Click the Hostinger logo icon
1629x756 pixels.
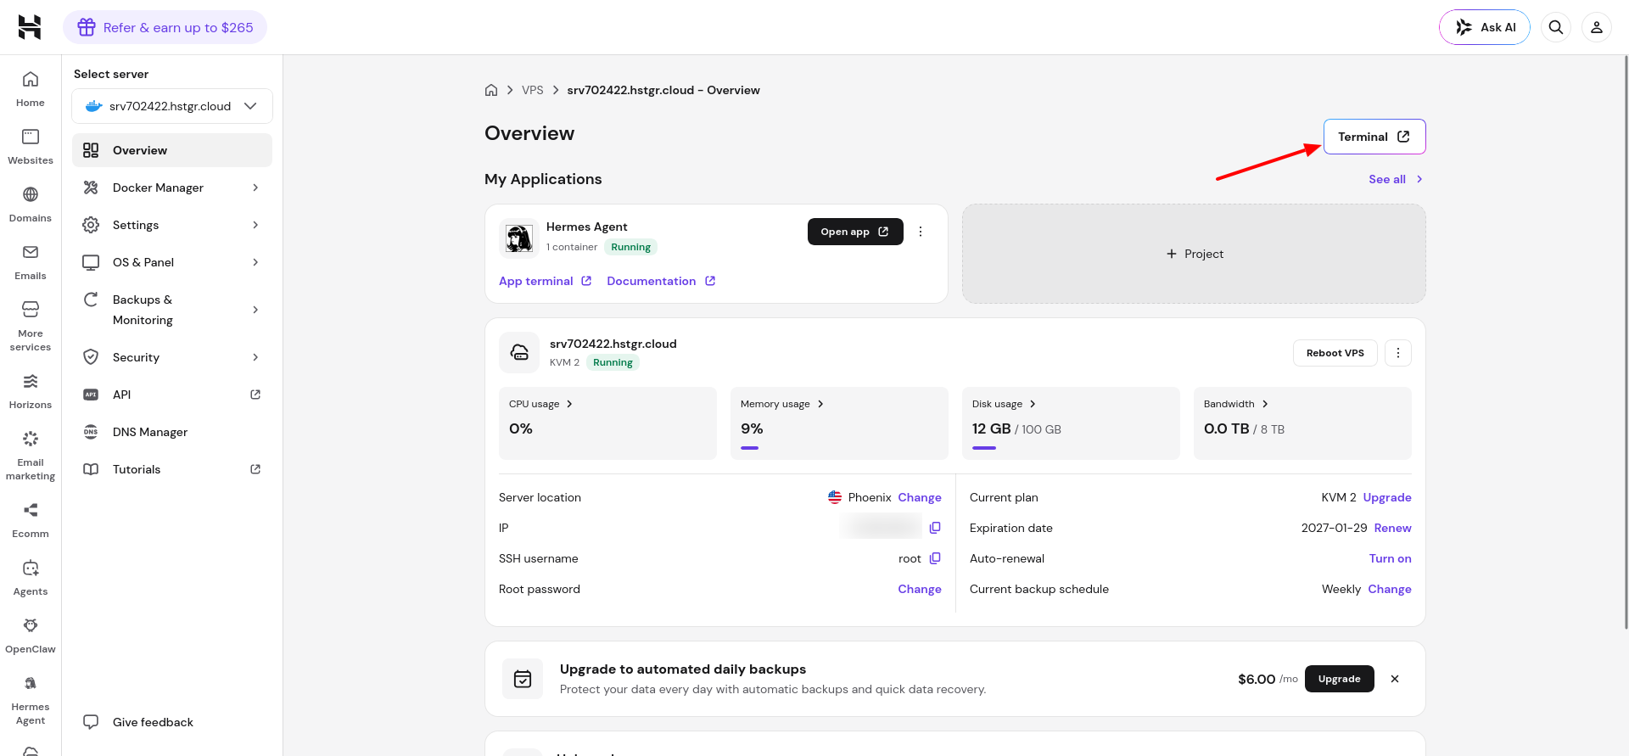pyautogui.click(x=30, y=27)
